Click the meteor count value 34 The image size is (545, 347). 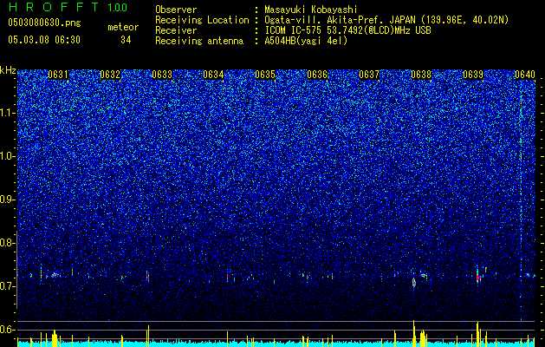tap(126, 40)
